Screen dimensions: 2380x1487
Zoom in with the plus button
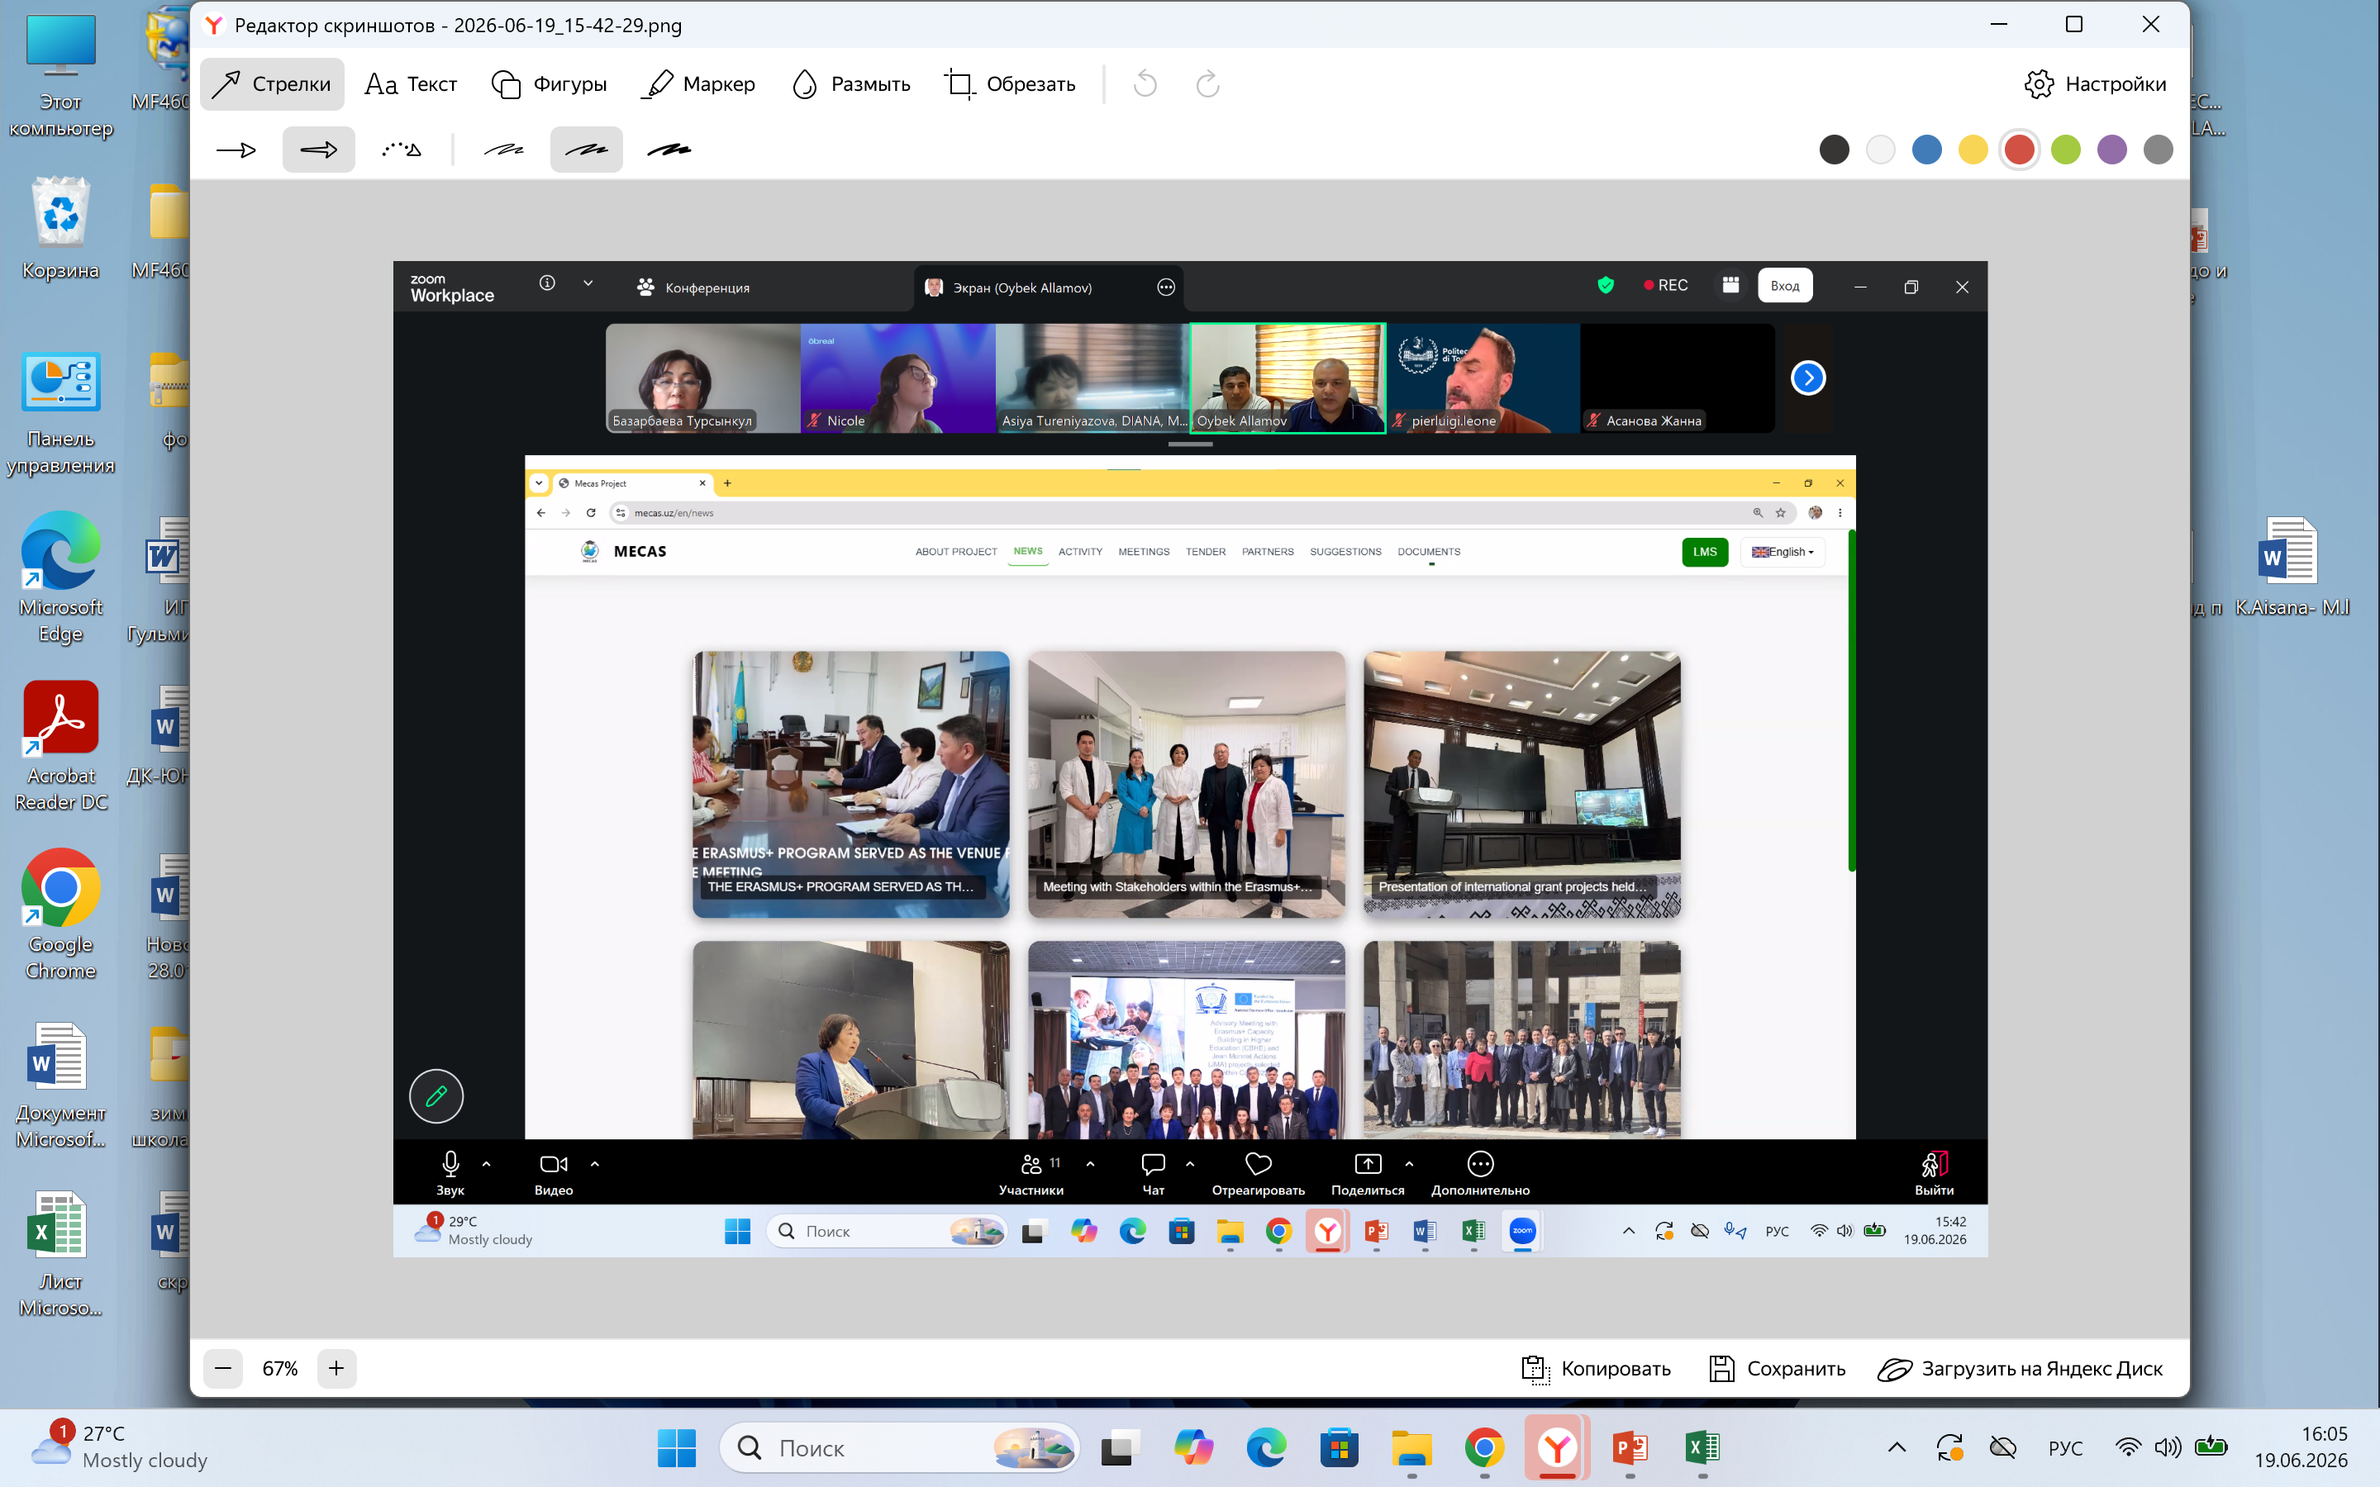coord(336,1368)
